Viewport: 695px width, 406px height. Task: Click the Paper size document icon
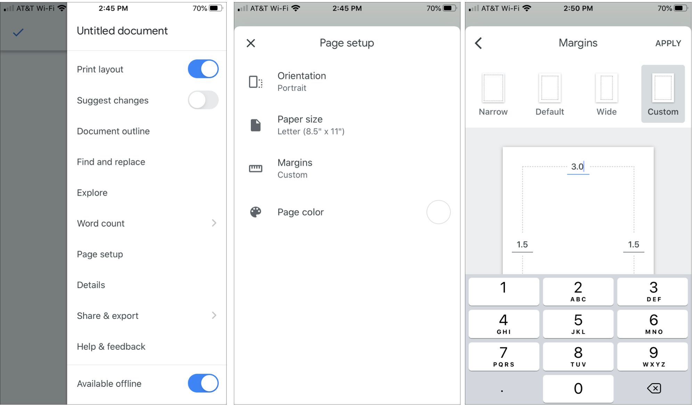255,125
